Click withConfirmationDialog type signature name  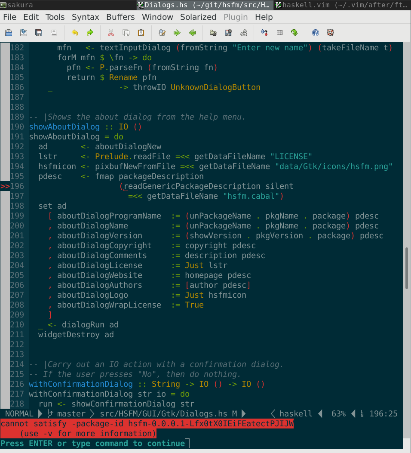pos(80,384)
